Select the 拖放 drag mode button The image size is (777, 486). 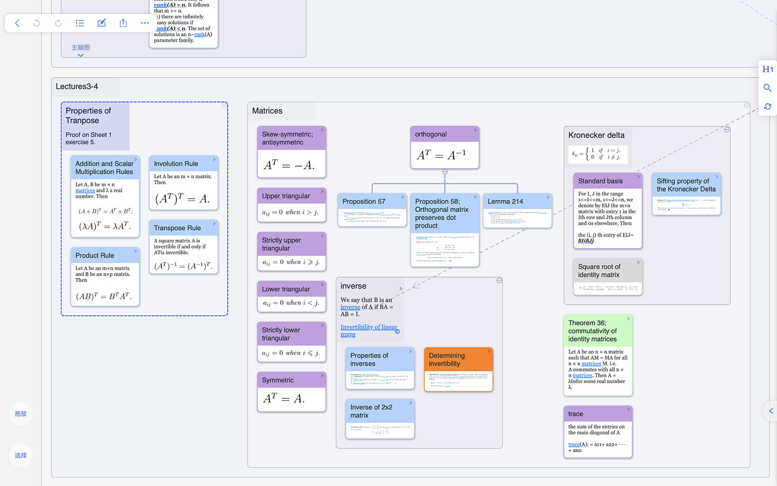tap(21, 414)
